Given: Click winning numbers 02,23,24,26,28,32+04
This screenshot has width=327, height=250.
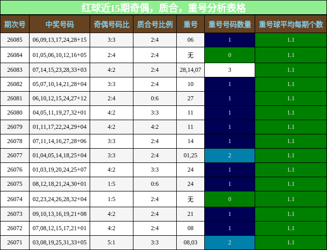Looking at the screenshot, I should coord(60,199).
